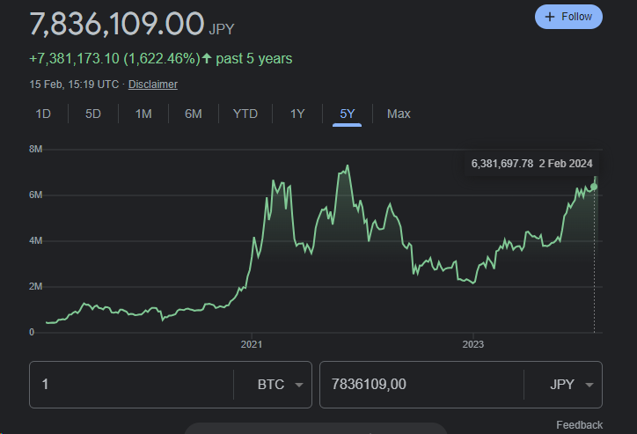The height and width of the screenshot is (434, 637).
Task: Show the 1M chart range
Action: coord(143,114)
